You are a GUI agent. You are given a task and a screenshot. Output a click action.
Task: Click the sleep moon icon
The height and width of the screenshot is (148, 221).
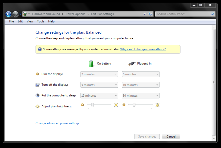[x=37, y=95]
